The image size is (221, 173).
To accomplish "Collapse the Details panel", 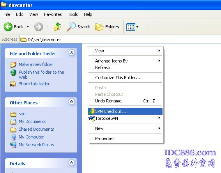I will (x=72, y=163).
